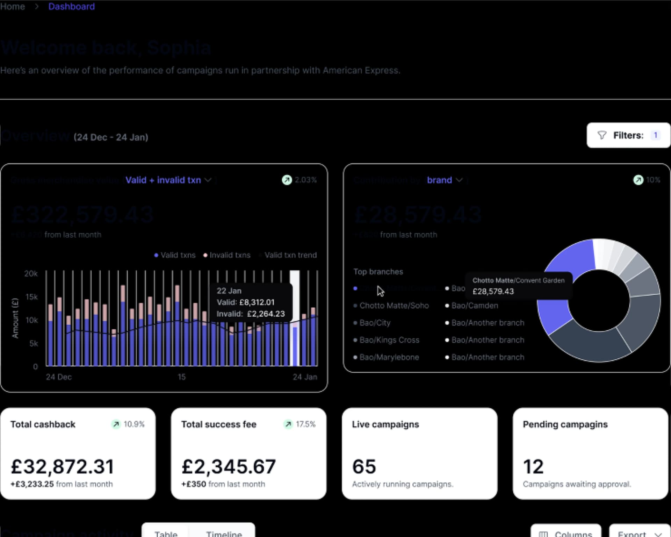Screen dimensions: 671x537
Task: Open the Filters button
Action: [628, 135]
